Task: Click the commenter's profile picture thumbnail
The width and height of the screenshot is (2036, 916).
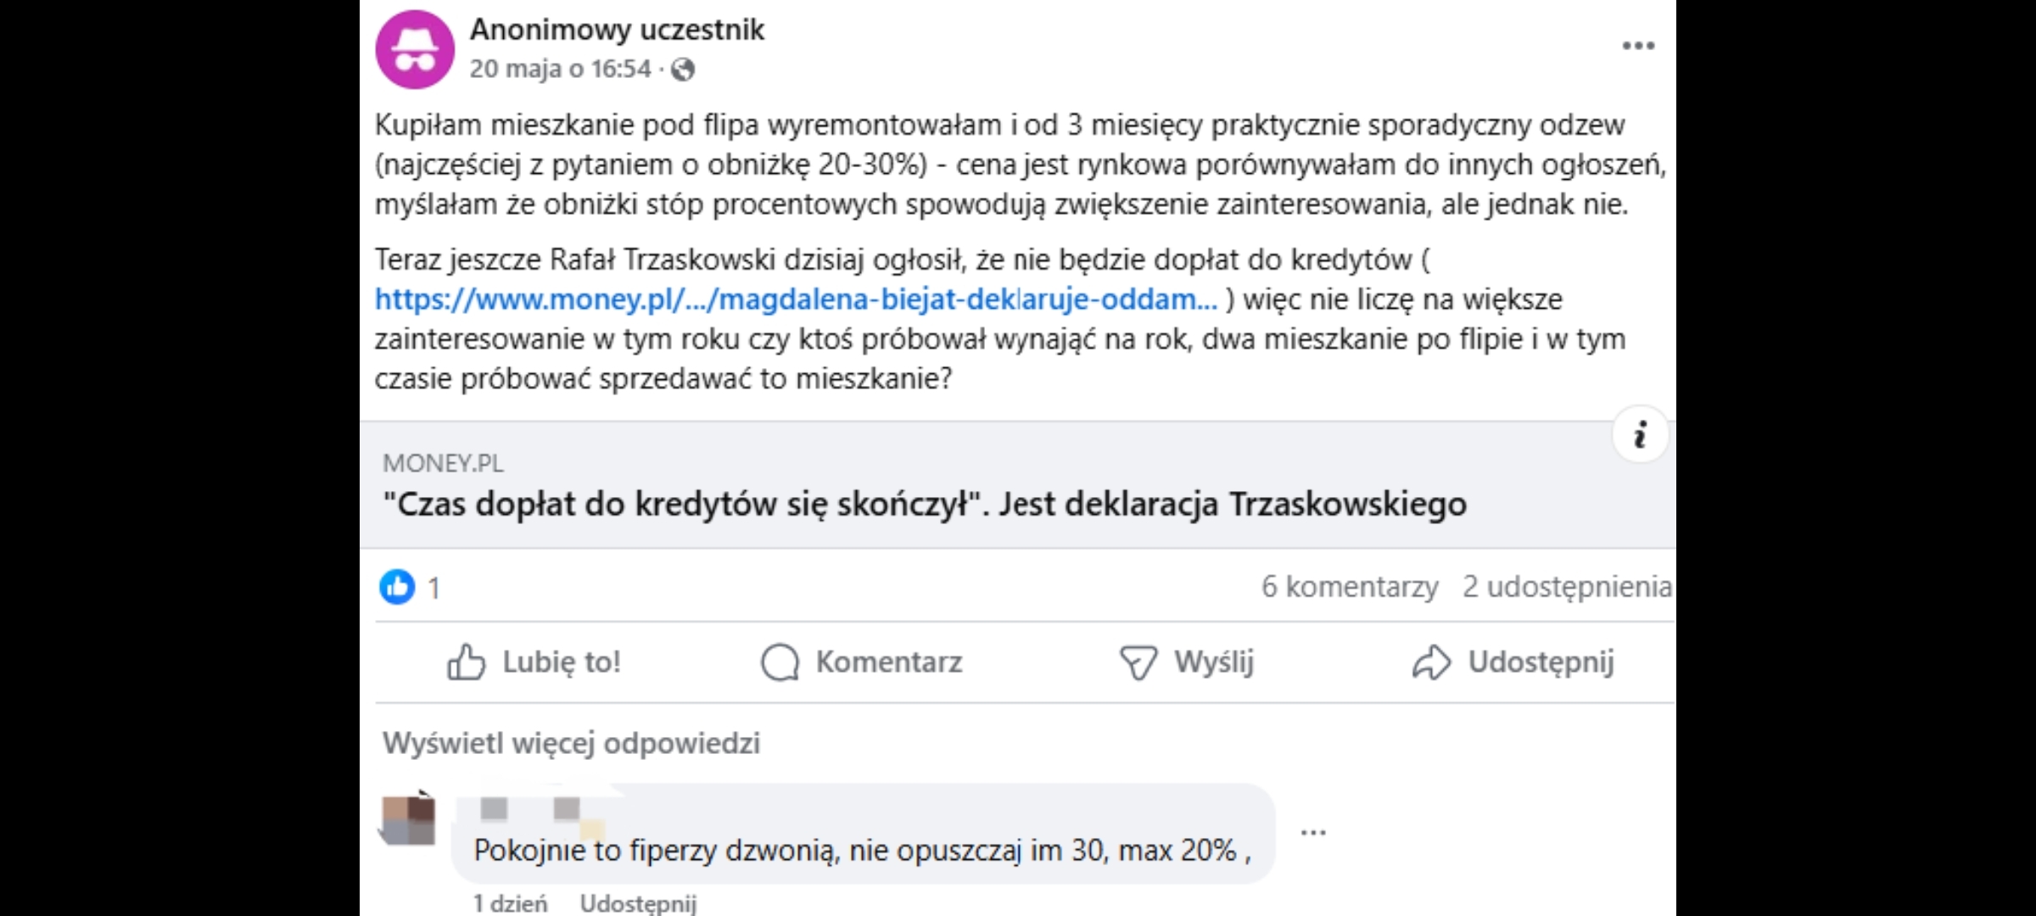Action: click(x=409, y=819)
